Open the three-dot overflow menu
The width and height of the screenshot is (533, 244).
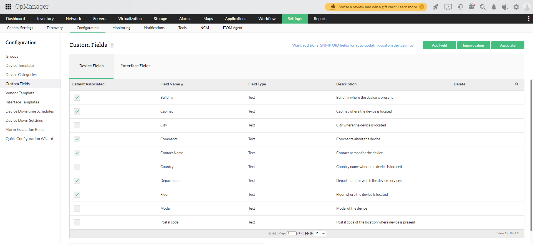click(529, 19)
